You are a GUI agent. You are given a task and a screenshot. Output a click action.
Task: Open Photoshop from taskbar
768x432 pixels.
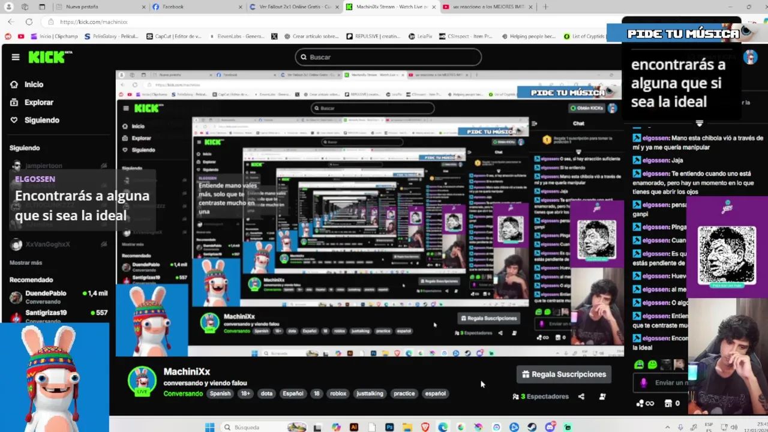pyautogui.click(x=389, y=427)
